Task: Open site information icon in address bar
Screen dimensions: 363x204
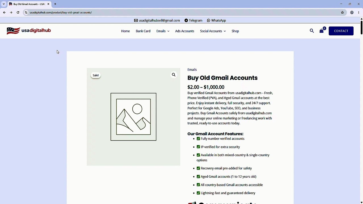Action: 26,12
